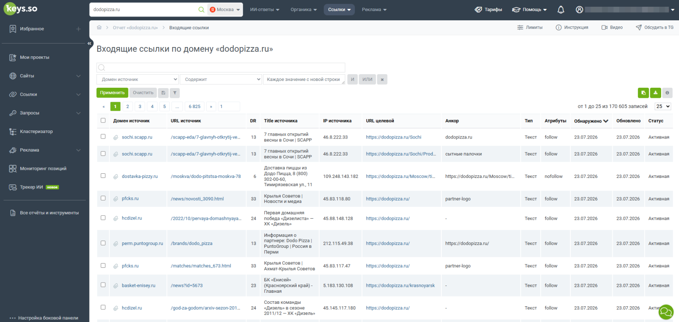The image size is (679, 322).
Task: Click the grey info icon button
Action: [x=668, y=93]
